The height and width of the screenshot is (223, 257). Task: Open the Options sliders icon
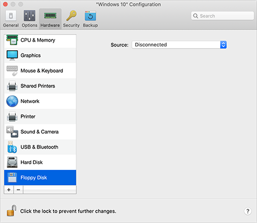tap(30, 16)
